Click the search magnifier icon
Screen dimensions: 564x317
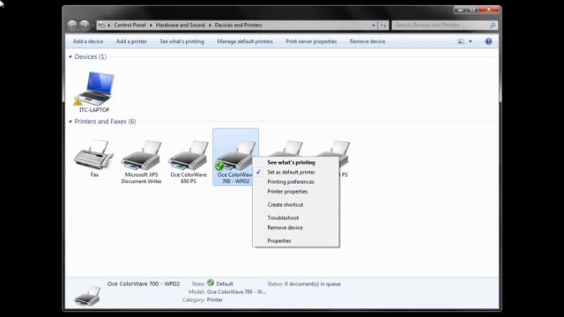click(493, 26)
